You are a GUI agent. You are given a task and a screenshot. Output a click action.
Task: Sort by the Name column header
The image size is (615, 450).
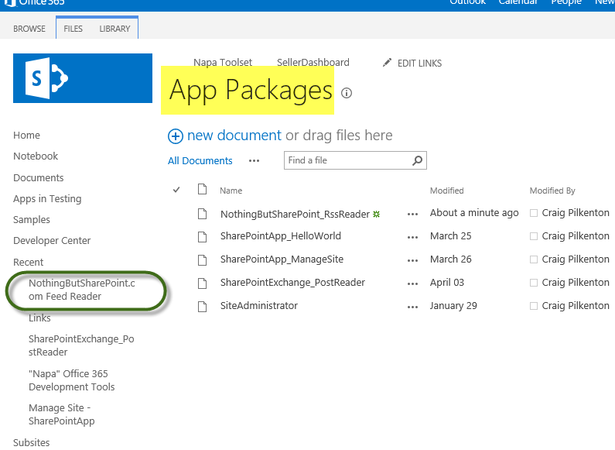(x=231, y=191)
